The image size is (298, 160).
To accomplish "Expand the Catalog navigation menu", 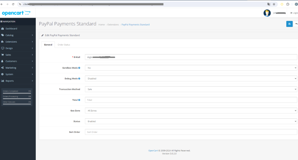I will coord(17,35).
